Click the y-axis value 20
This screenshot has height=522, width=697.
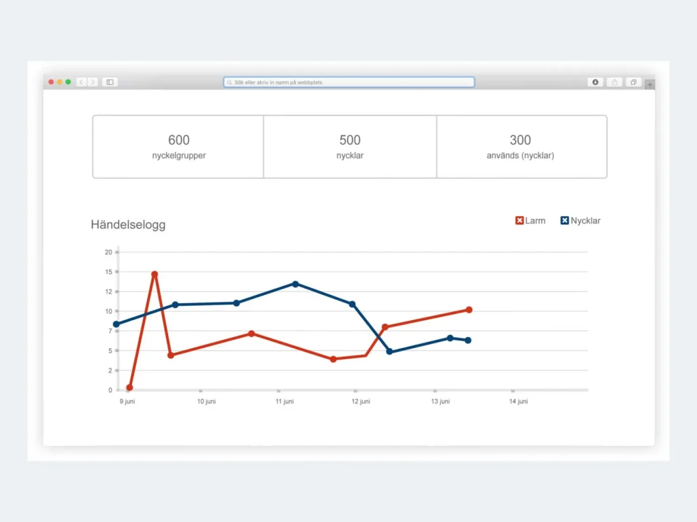[108, 252]
